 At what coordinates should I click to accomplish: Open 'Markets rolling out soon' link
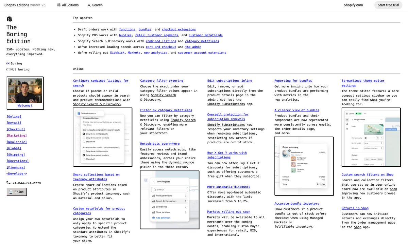tap(228, 212)
